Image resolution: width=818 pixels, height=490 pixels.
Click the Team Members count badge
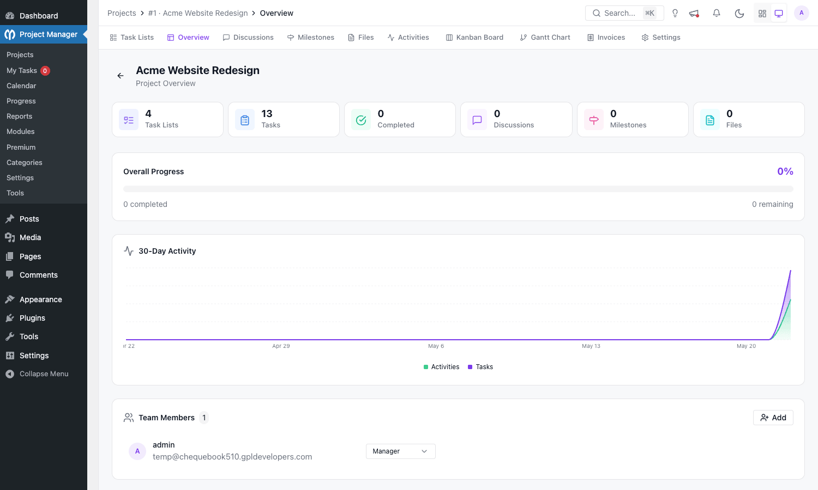click(x=204, y=418)
